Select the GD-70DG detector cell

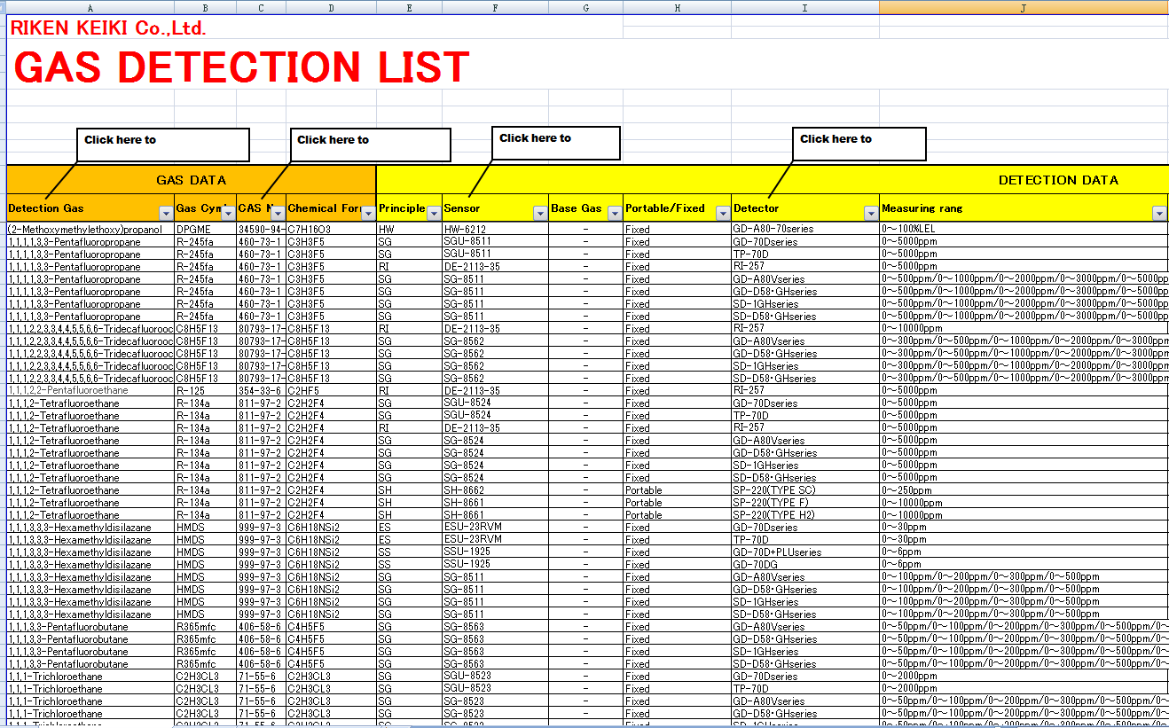pyautogui.click(x=805, y=564)
